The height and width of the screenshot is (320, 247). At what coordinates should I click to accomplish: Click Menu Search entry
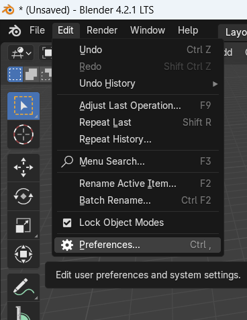(138, 161)
